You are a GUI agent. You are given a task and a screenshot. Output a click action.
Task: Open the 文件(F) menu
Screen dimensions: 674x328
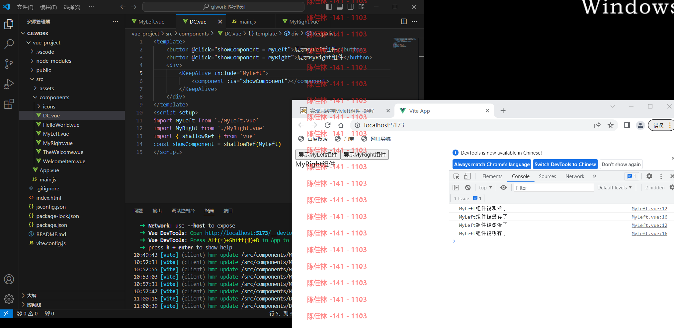pos(25,7)
